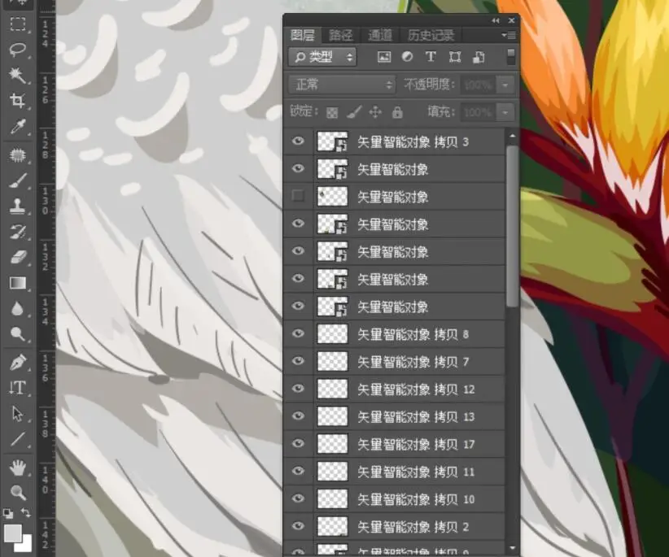This screenshot has width=669, height=557.
Task: Click the background color swatch
Action: [27, 545]
